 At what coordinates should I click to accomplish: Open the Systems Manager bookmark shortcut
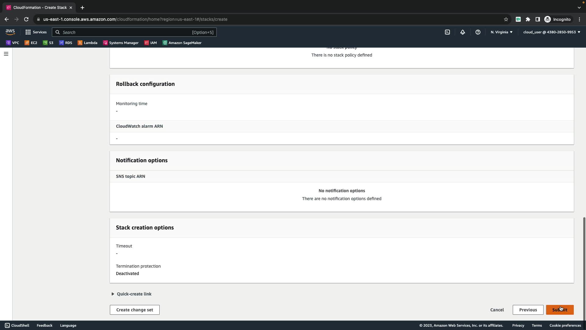point(121,43)
